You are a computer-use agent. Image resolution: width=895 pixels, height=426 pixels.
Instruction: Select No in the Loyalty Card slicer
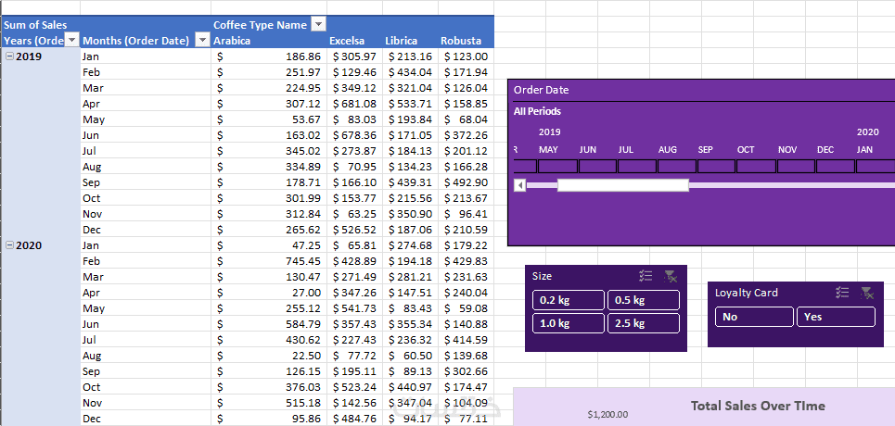(754, 317)
